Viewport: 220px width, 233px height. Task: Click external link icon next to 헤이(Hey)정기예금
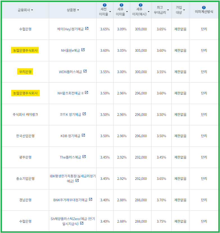87,28
